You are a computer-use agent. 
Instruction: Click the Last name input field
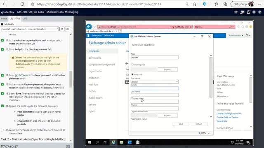pos(155,95)
